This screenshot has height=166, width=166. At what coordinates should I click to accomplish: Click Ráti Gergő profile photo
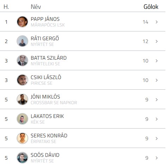(22, 41)
